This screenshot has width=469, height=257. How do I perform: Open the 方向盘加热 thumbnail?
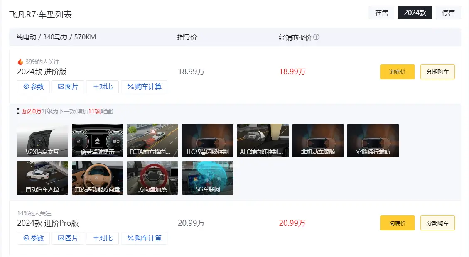point(152,178)
